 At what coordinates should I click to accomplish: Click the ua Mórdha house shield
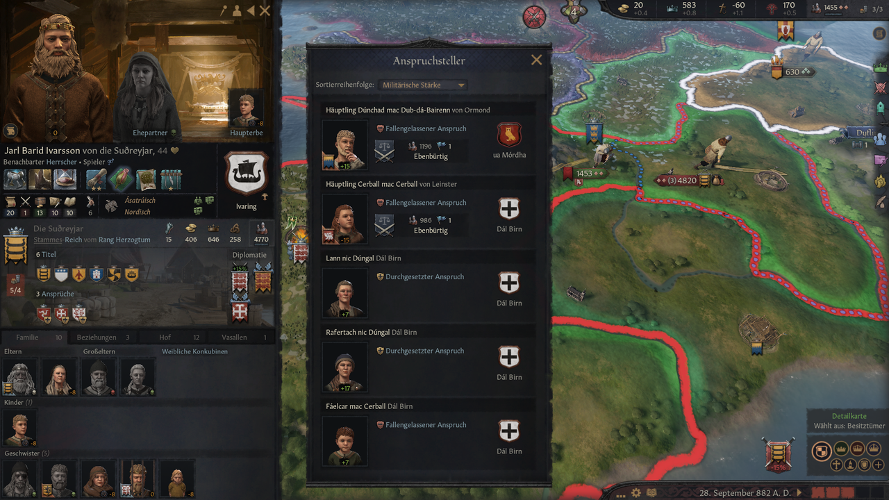pos(509,135)
